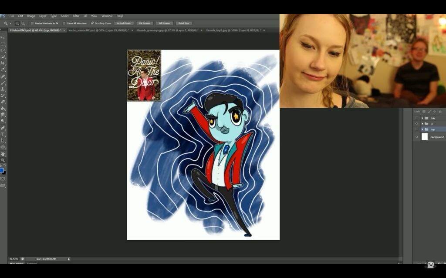Expand the 'top' layer group

tap(422, 129)
